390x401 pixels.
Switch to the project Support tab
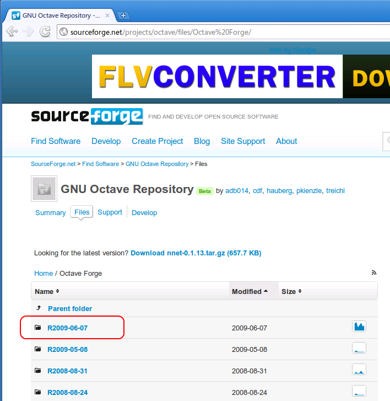point(110,212)
